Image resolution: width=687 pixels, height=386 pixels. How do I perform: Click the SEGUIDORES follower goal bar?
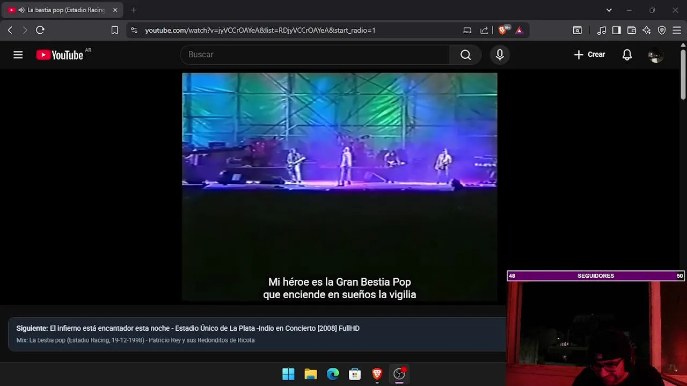pyautogui.click(x=596, y=276)
